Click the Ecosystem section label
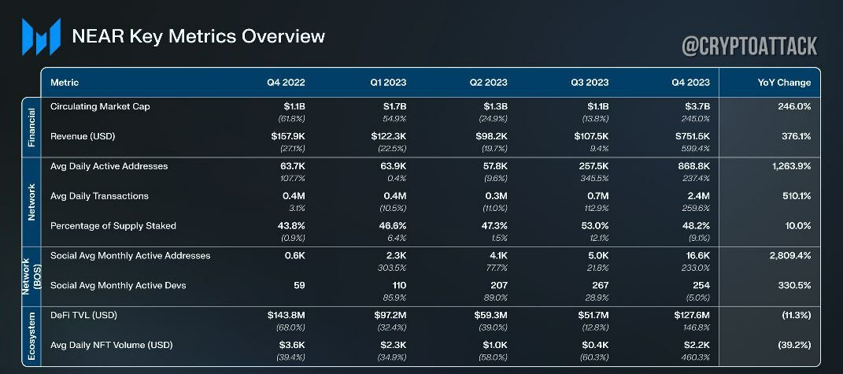Viewport: 843px width, 374px height. point(31,337)
